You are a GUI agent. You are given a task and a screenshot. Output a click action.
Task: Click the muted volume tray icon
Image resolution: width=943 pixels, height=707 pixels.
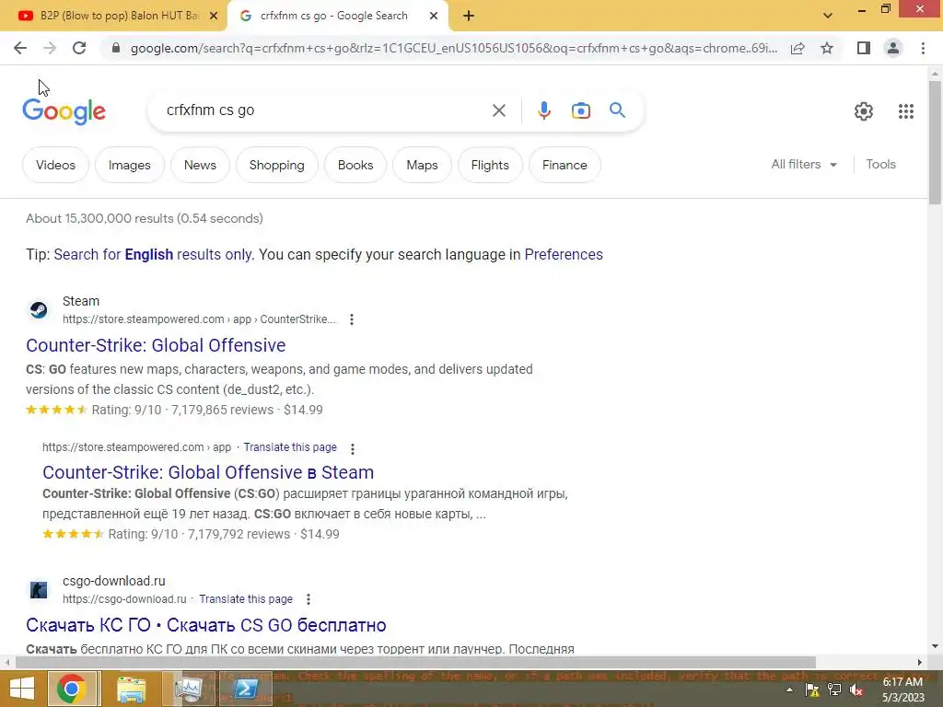856,690
